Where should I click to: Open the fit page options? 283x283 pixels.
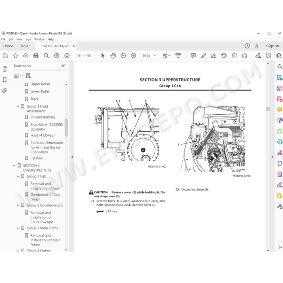pyautogui.click(x=166, y=56)
